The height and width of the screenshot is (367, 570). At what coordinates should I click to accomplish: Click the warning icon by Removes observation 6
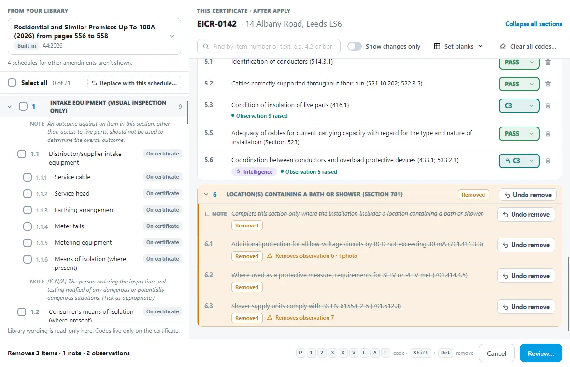tap(270, 256)
